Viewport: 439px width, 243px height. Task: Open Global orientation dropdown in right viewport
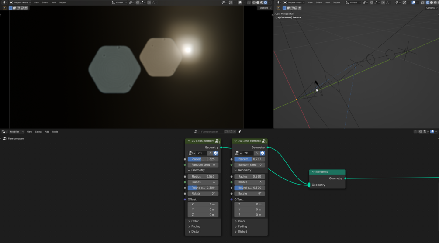353,3
